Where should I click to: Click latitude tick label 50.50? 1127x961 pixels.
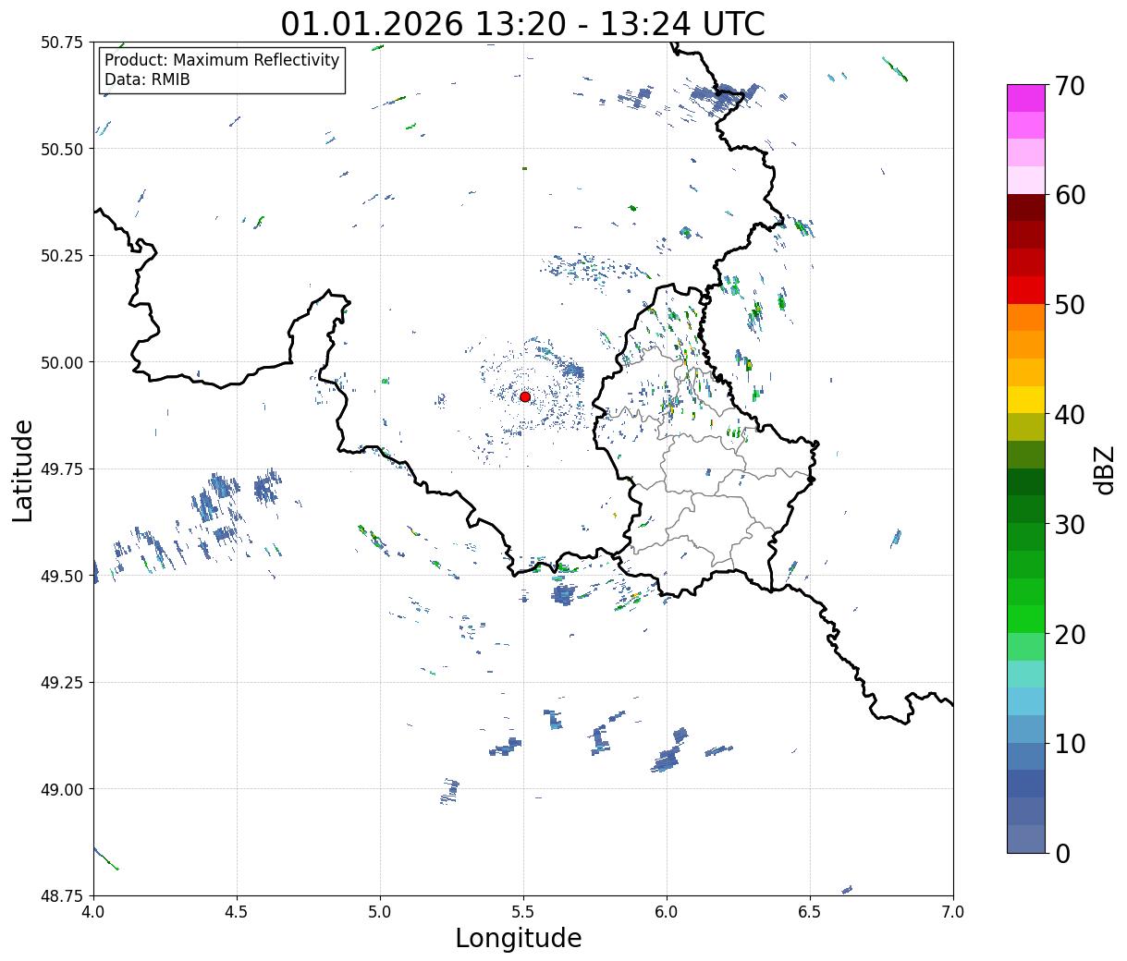[x=62, y=149]
